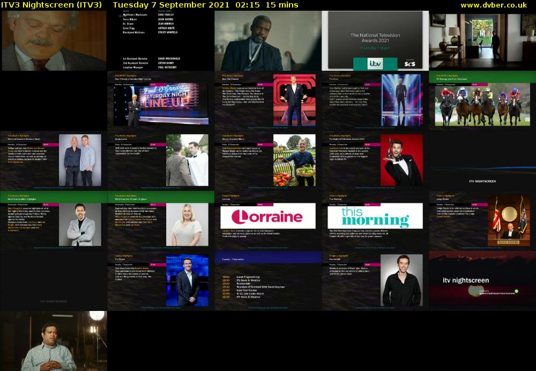Click the ScS sponsor logo
The height and width of the screenshot is (371, 536).
click(410, 64)
